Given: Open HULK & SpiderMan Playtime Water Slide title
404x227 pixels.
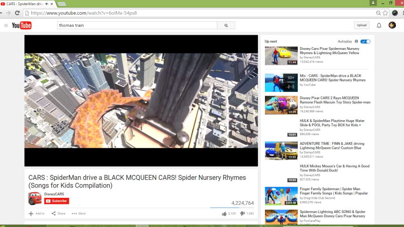Looking at the screenshot, I should pos(332,123).
